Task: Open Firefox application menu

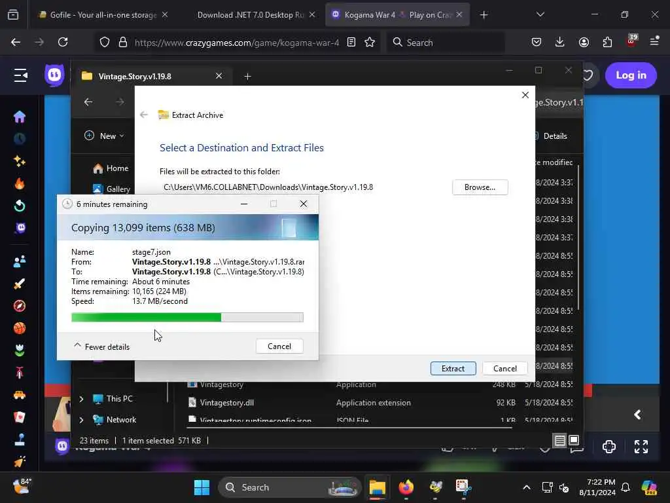Action: [654, 41]
